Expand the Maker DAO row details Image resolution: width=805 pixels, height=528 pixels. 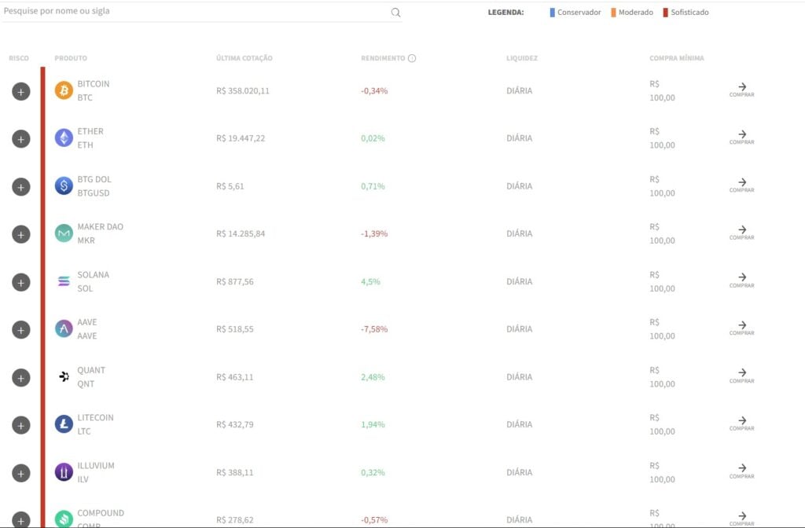[x=21, y=234]
